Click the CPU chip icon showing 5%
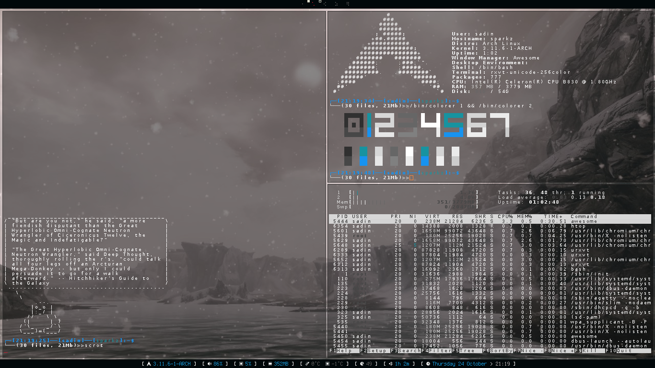Viewport: 655px width, 368px height. [x=241, y=364]
